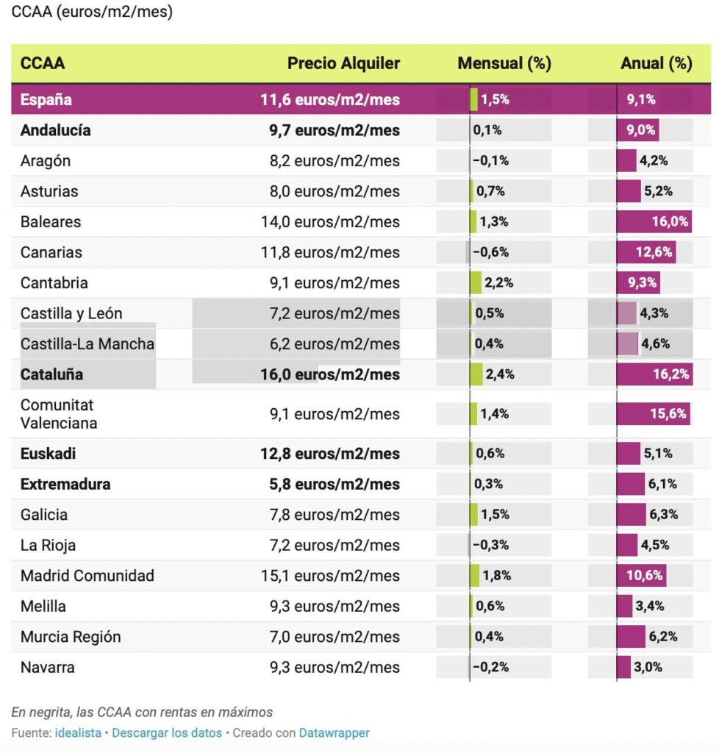Open the Datawrapper link in the footer
The image size is (719, 753).
[334, 732]
